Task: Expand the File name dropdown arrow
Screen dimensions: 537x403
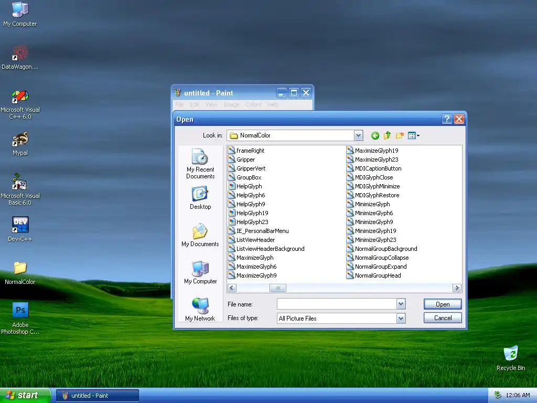Action: pos(401,304)
